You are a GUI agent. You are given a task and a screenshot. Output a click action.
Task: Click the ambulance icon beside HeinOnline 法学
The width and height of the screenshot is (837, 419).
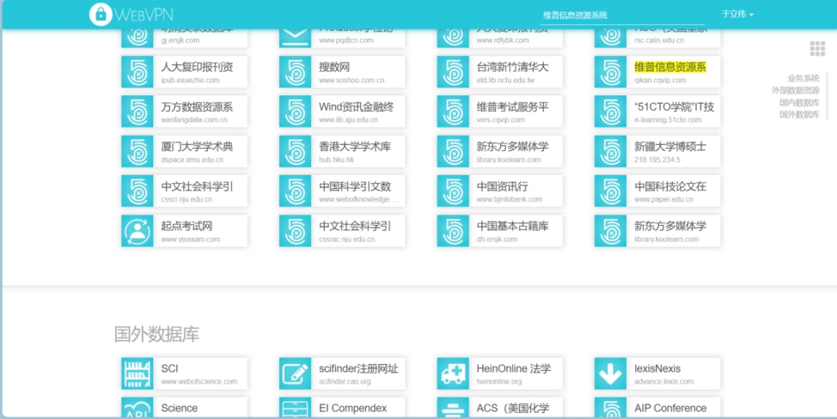pyautogui.click(x=453, y=373)
